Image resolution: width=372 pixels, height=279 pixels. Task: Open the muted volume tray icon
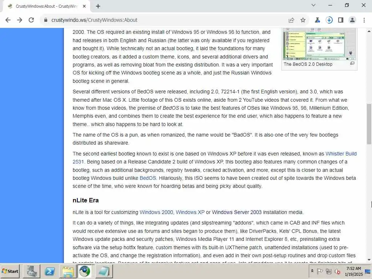(337, 271)
